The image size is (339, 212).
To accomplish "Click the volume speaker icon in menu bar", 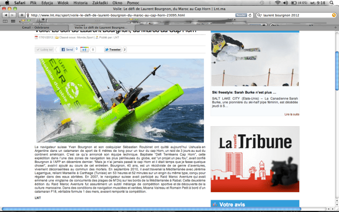I will [x=286, y=3].
